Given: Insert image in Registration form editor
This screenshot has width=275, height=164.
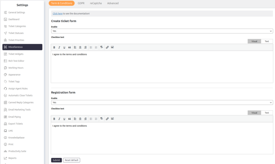Looking at the screenshot, I should click(112, 119).
